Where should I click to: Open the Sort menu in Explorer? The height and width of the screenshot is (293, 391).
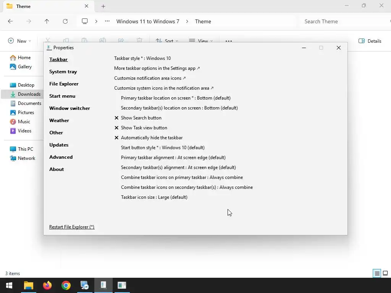coord(167,41)
